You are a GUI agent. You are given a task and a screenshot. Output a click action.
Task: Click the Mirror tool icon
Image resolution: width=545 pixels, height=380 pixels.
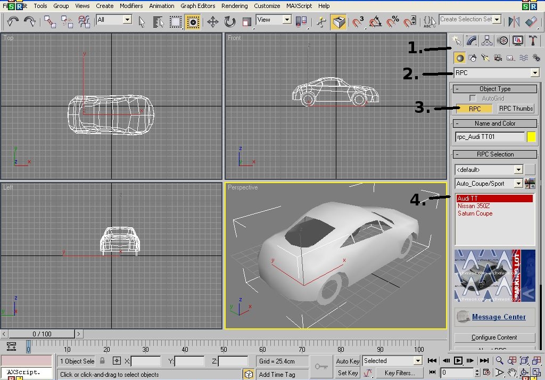(x=514, y=21)
